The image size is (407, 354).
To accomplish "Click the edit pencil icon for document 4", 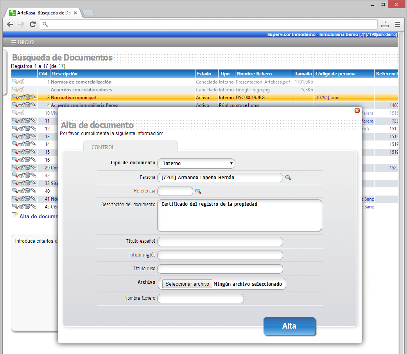I will (21, 105).
